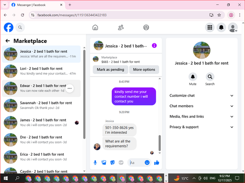
Task: Open the Facebook menu grid icon
Action: pyautogui.click(x=210, y=27)
